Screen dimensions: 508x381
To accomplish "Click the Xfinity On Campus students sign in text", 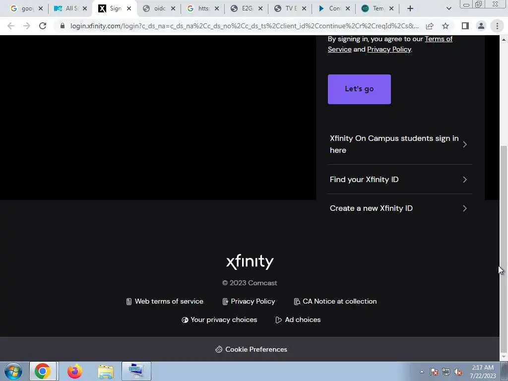I will tap(394, 144).
